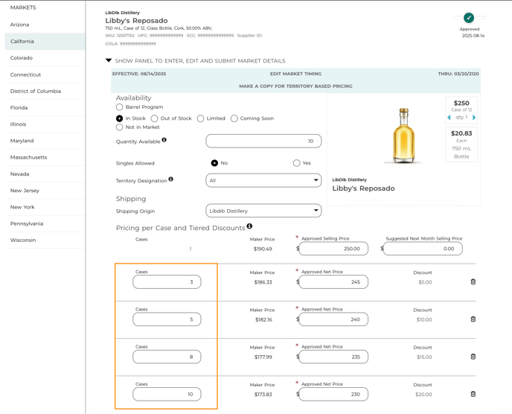
Task: Open Maryland market
Action: click(x=45, y=141)
